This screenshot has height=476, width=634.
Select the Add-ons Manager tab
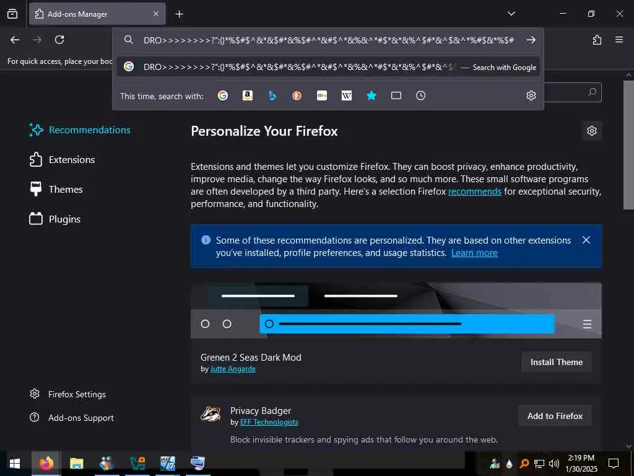[97, 14]
